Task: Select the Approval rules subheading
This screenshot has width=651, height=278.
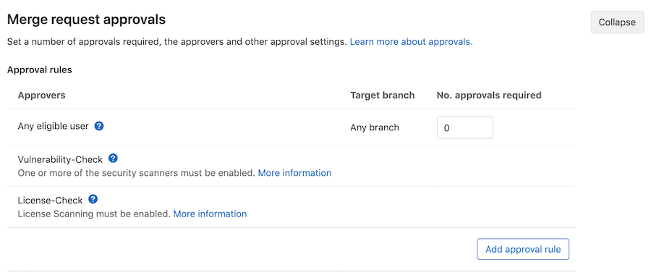Action: 40,69
